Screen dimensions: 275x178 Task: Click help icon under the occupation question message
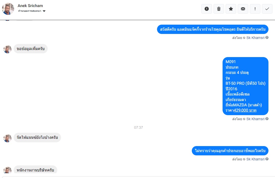coord(267,159)
